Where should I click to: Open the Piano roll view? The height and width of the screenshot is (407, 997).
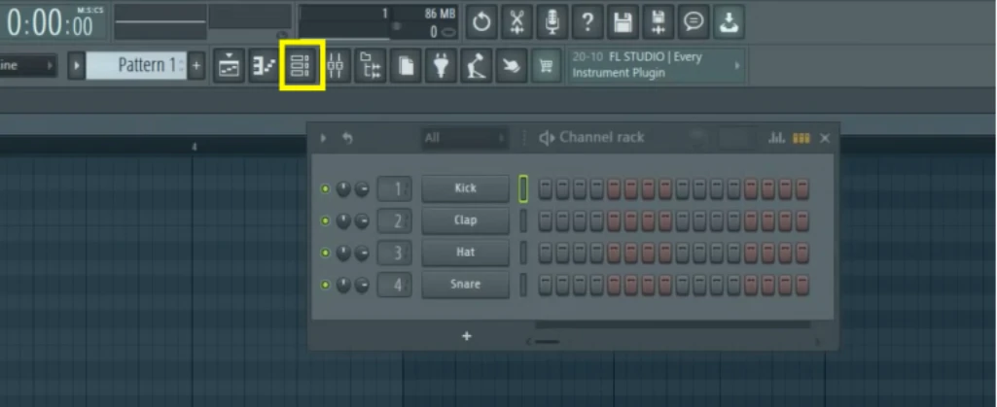point(264,66)
